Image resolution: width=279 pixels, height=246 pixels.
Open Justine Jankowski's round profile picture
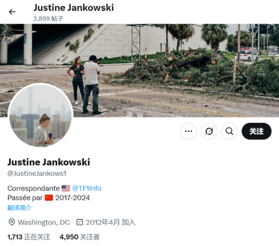pos(40,115)
